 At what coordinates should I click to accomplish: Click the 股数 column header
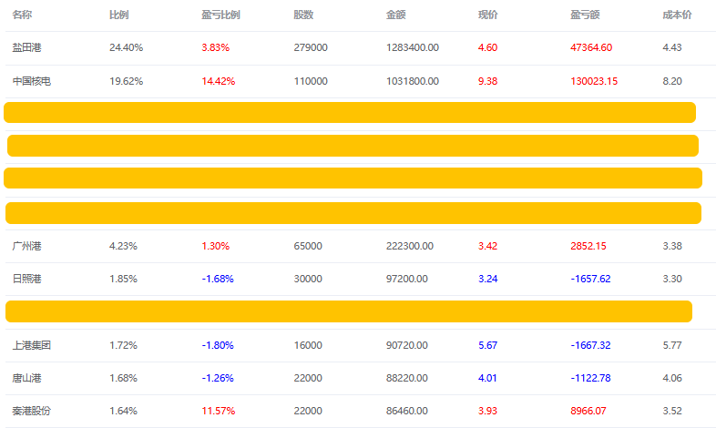pos(303,15)
